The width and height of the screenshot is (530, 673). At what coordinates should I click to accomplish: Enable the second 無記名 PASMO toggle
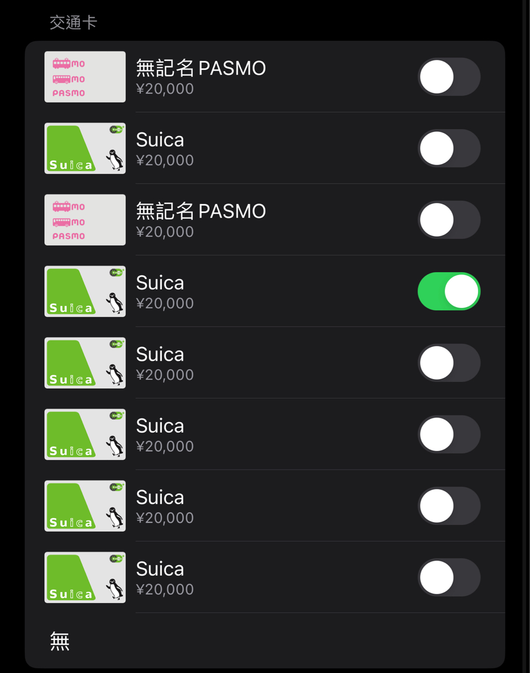[x=449, y=220]
